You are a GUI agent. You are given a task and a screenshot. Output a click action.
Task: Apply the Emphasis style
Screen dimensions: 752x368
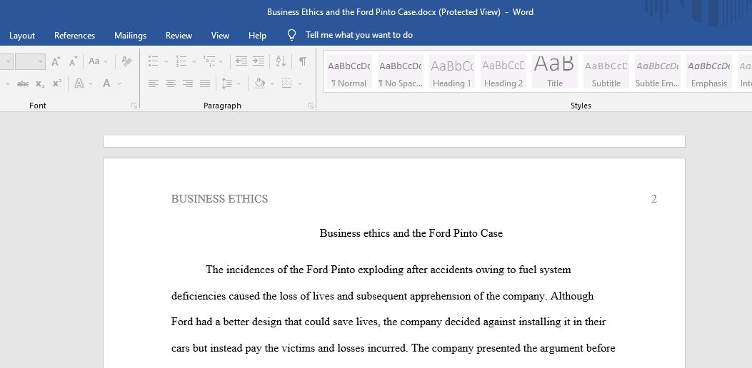(709, 71)
